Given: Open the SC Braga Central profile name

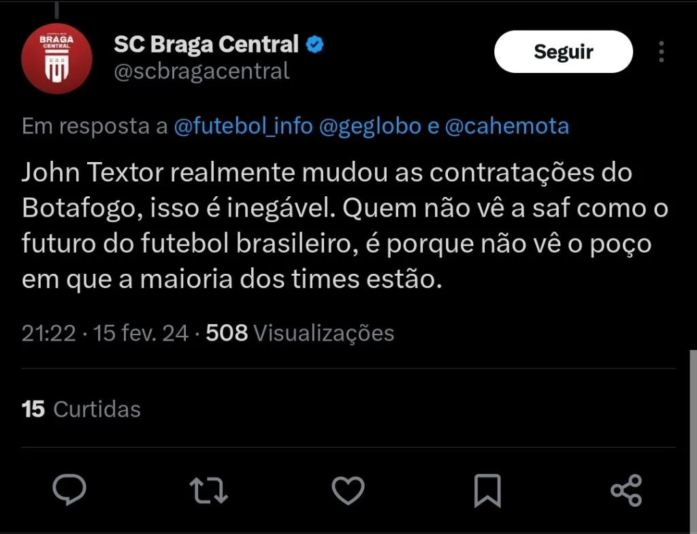Looking at the screenshot, I should [x=206, y=45].
